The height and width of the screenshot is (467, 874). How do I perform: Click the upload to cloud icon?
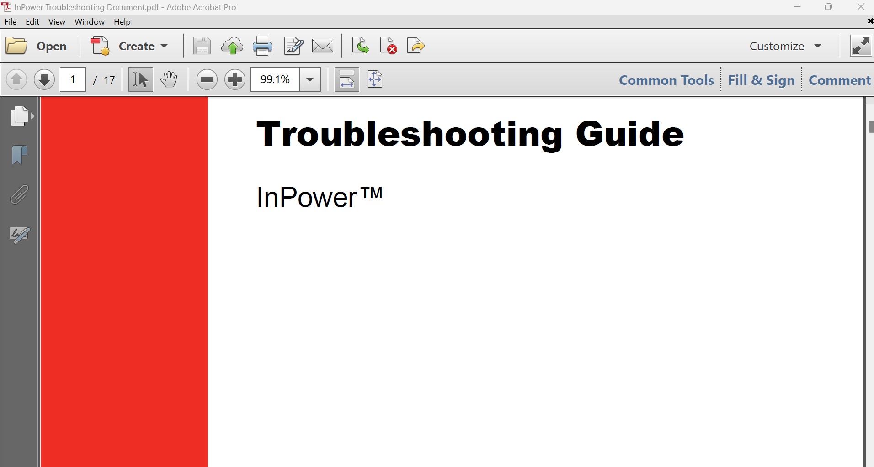pyautogui.click(x=232, y=46)
